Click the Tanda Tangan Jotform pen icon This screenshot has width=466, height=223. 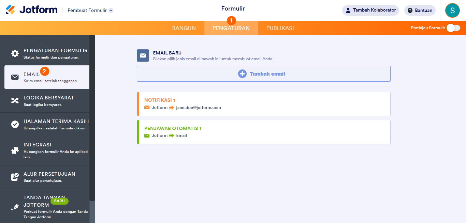coord(15,207)
